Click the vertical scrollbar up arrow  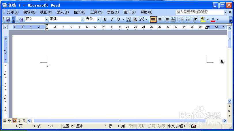229,28
